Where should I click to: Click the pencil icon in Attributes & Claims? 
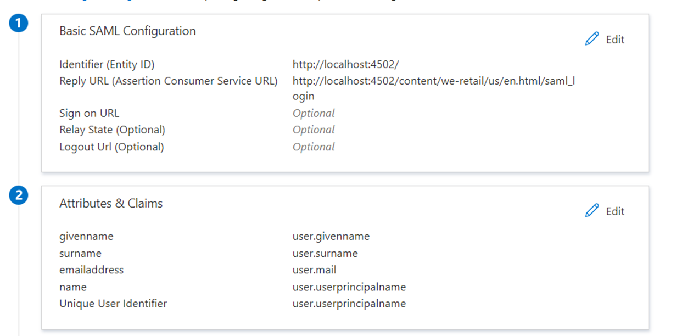(592, 211)
